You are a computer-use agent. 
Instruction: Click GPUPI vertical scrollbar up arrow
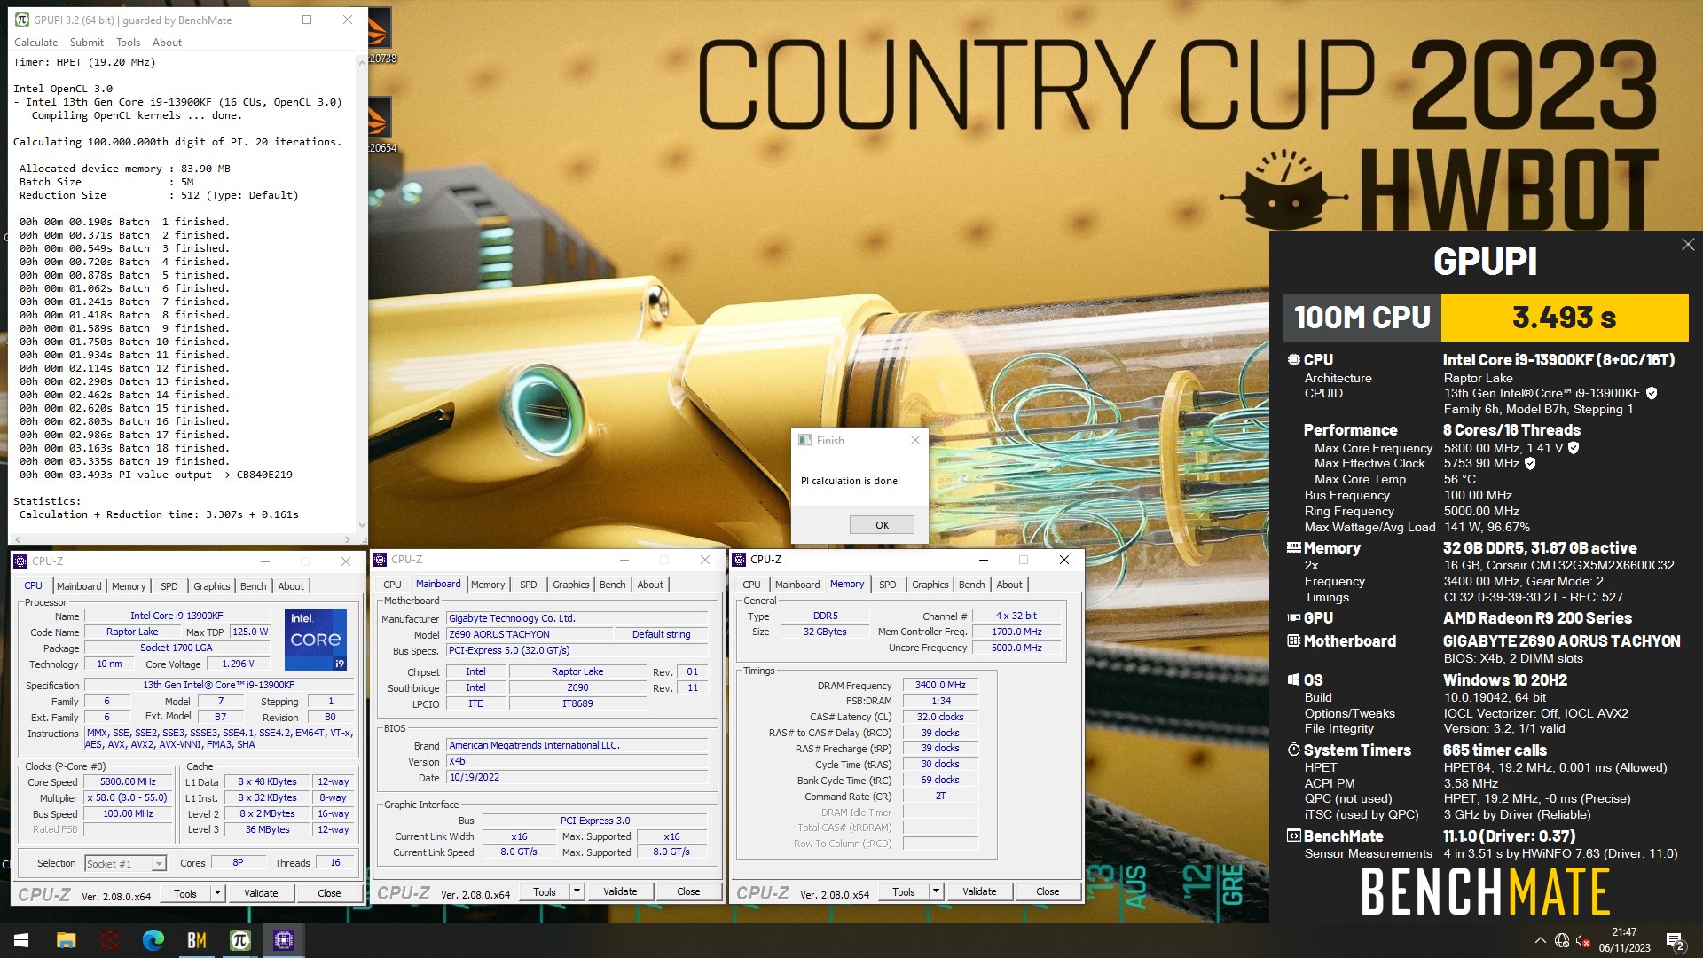361,62
